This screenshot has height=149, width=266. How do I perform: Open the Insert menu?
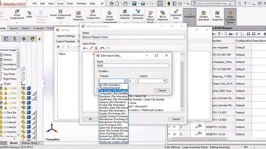click(60, 3)
